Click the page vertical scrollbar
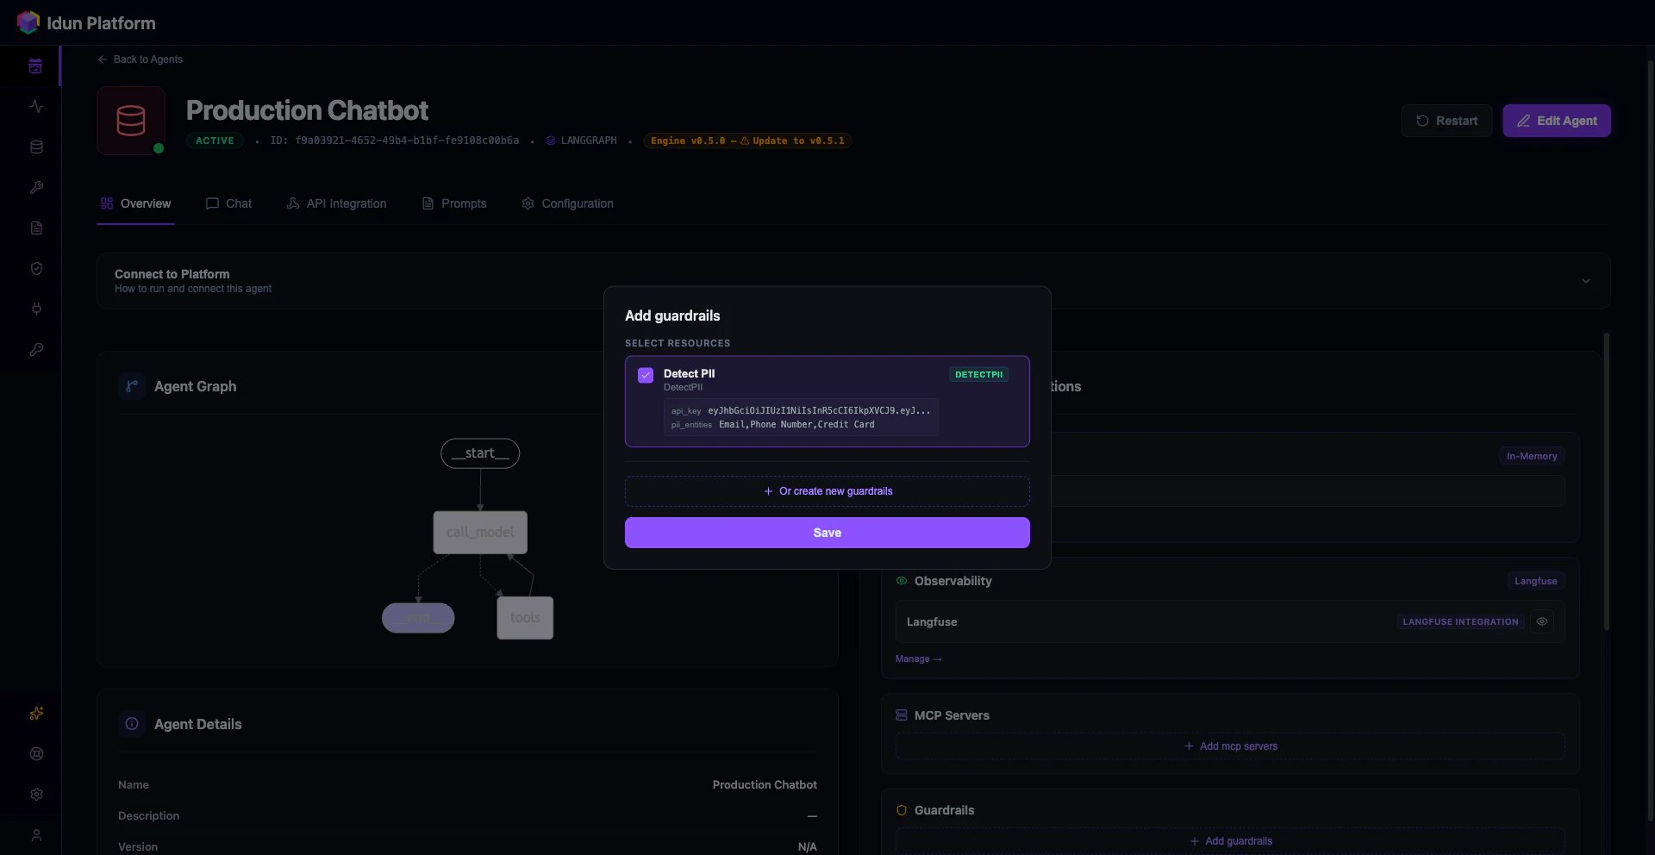 point(1650,440)
